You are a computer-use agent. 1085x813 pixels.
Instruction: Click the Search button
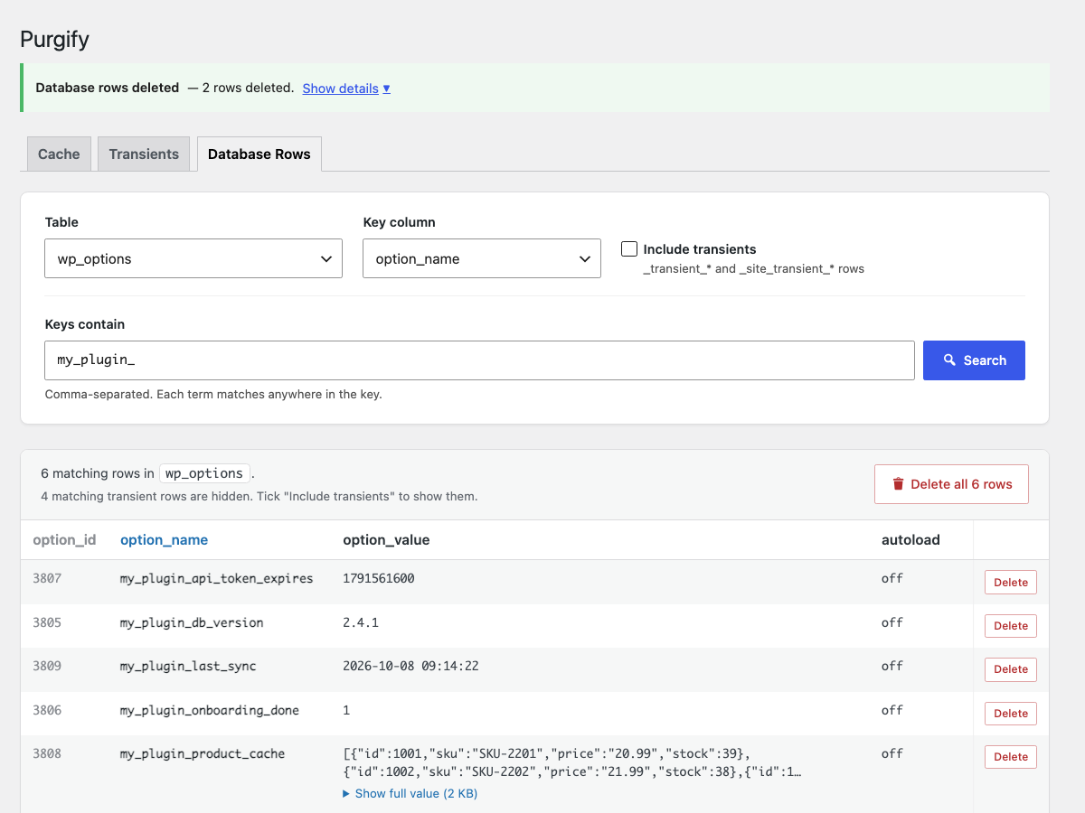[974, 360]
